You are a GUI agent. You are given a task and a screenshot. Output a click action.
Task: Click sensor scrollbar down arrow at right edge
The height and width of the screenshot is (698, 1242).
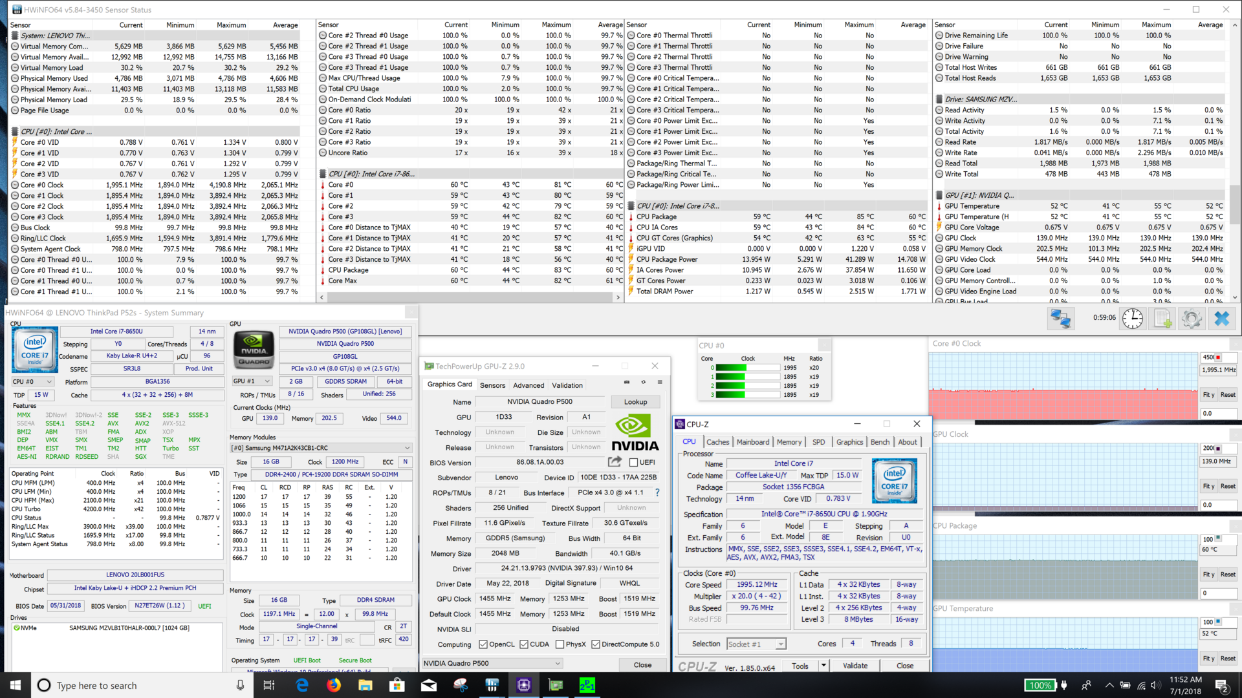click(1235, 297)
